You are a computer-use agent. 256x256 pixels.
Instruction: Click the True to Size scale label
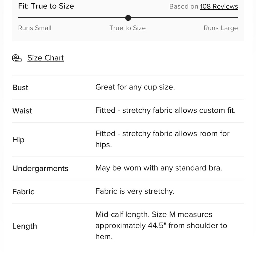(127, 28)
